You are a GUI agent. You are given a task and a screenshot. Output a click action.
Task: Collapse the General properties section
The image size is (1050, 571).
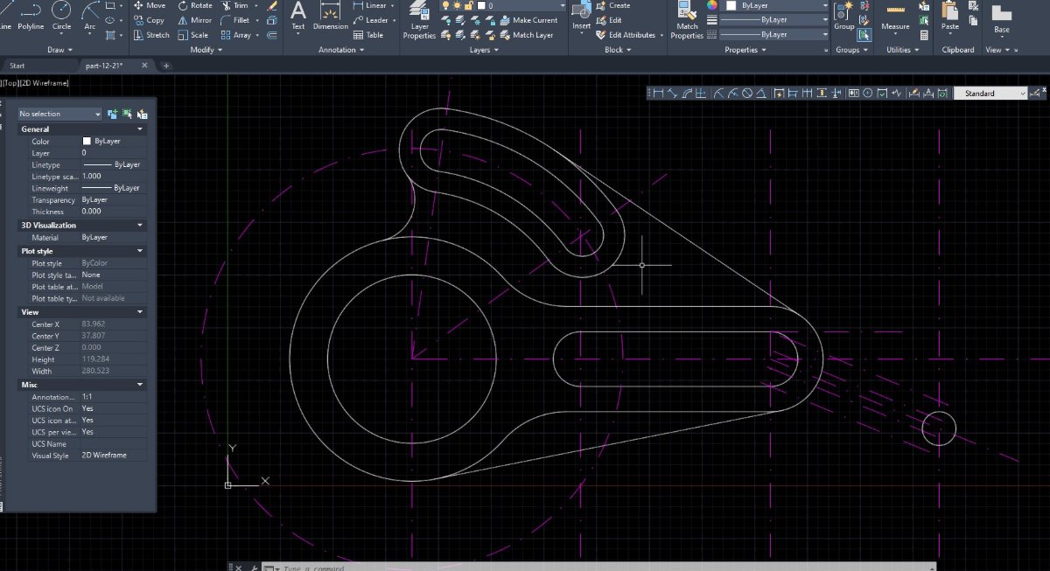click(x=83, y=129)
